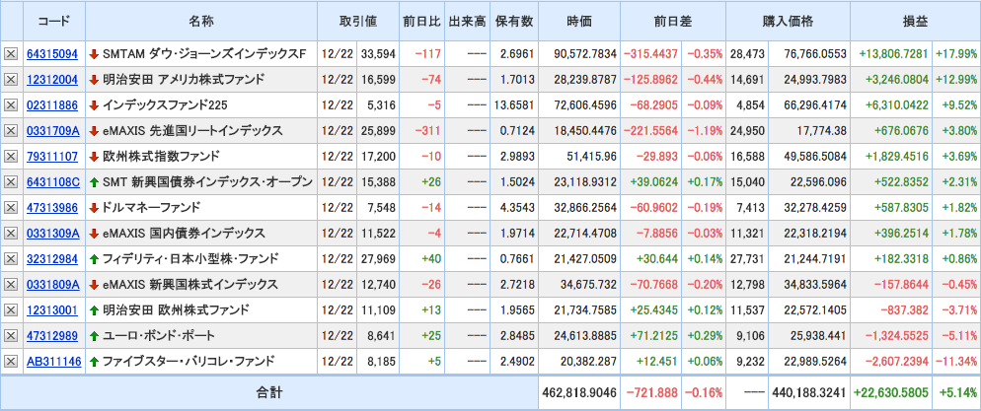Click the down arrow beside eMAXIS 新興国株式インデックス
The width and height of the screenshot is (981, 411).
tap(94, 284)
